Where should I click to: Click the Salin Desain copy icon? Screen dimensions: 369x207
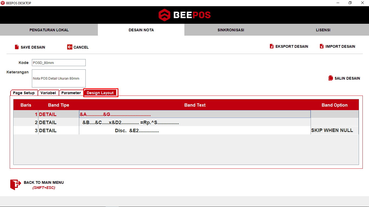[x=331, y=78]
